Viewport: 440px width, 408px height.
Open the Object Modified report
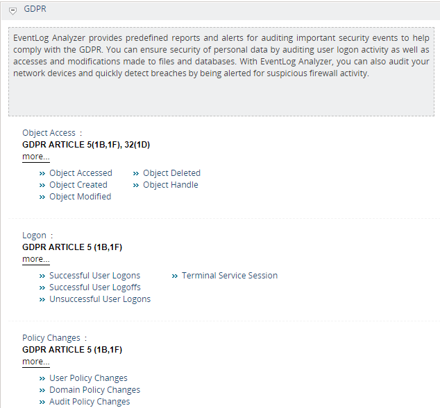[80, 197]
